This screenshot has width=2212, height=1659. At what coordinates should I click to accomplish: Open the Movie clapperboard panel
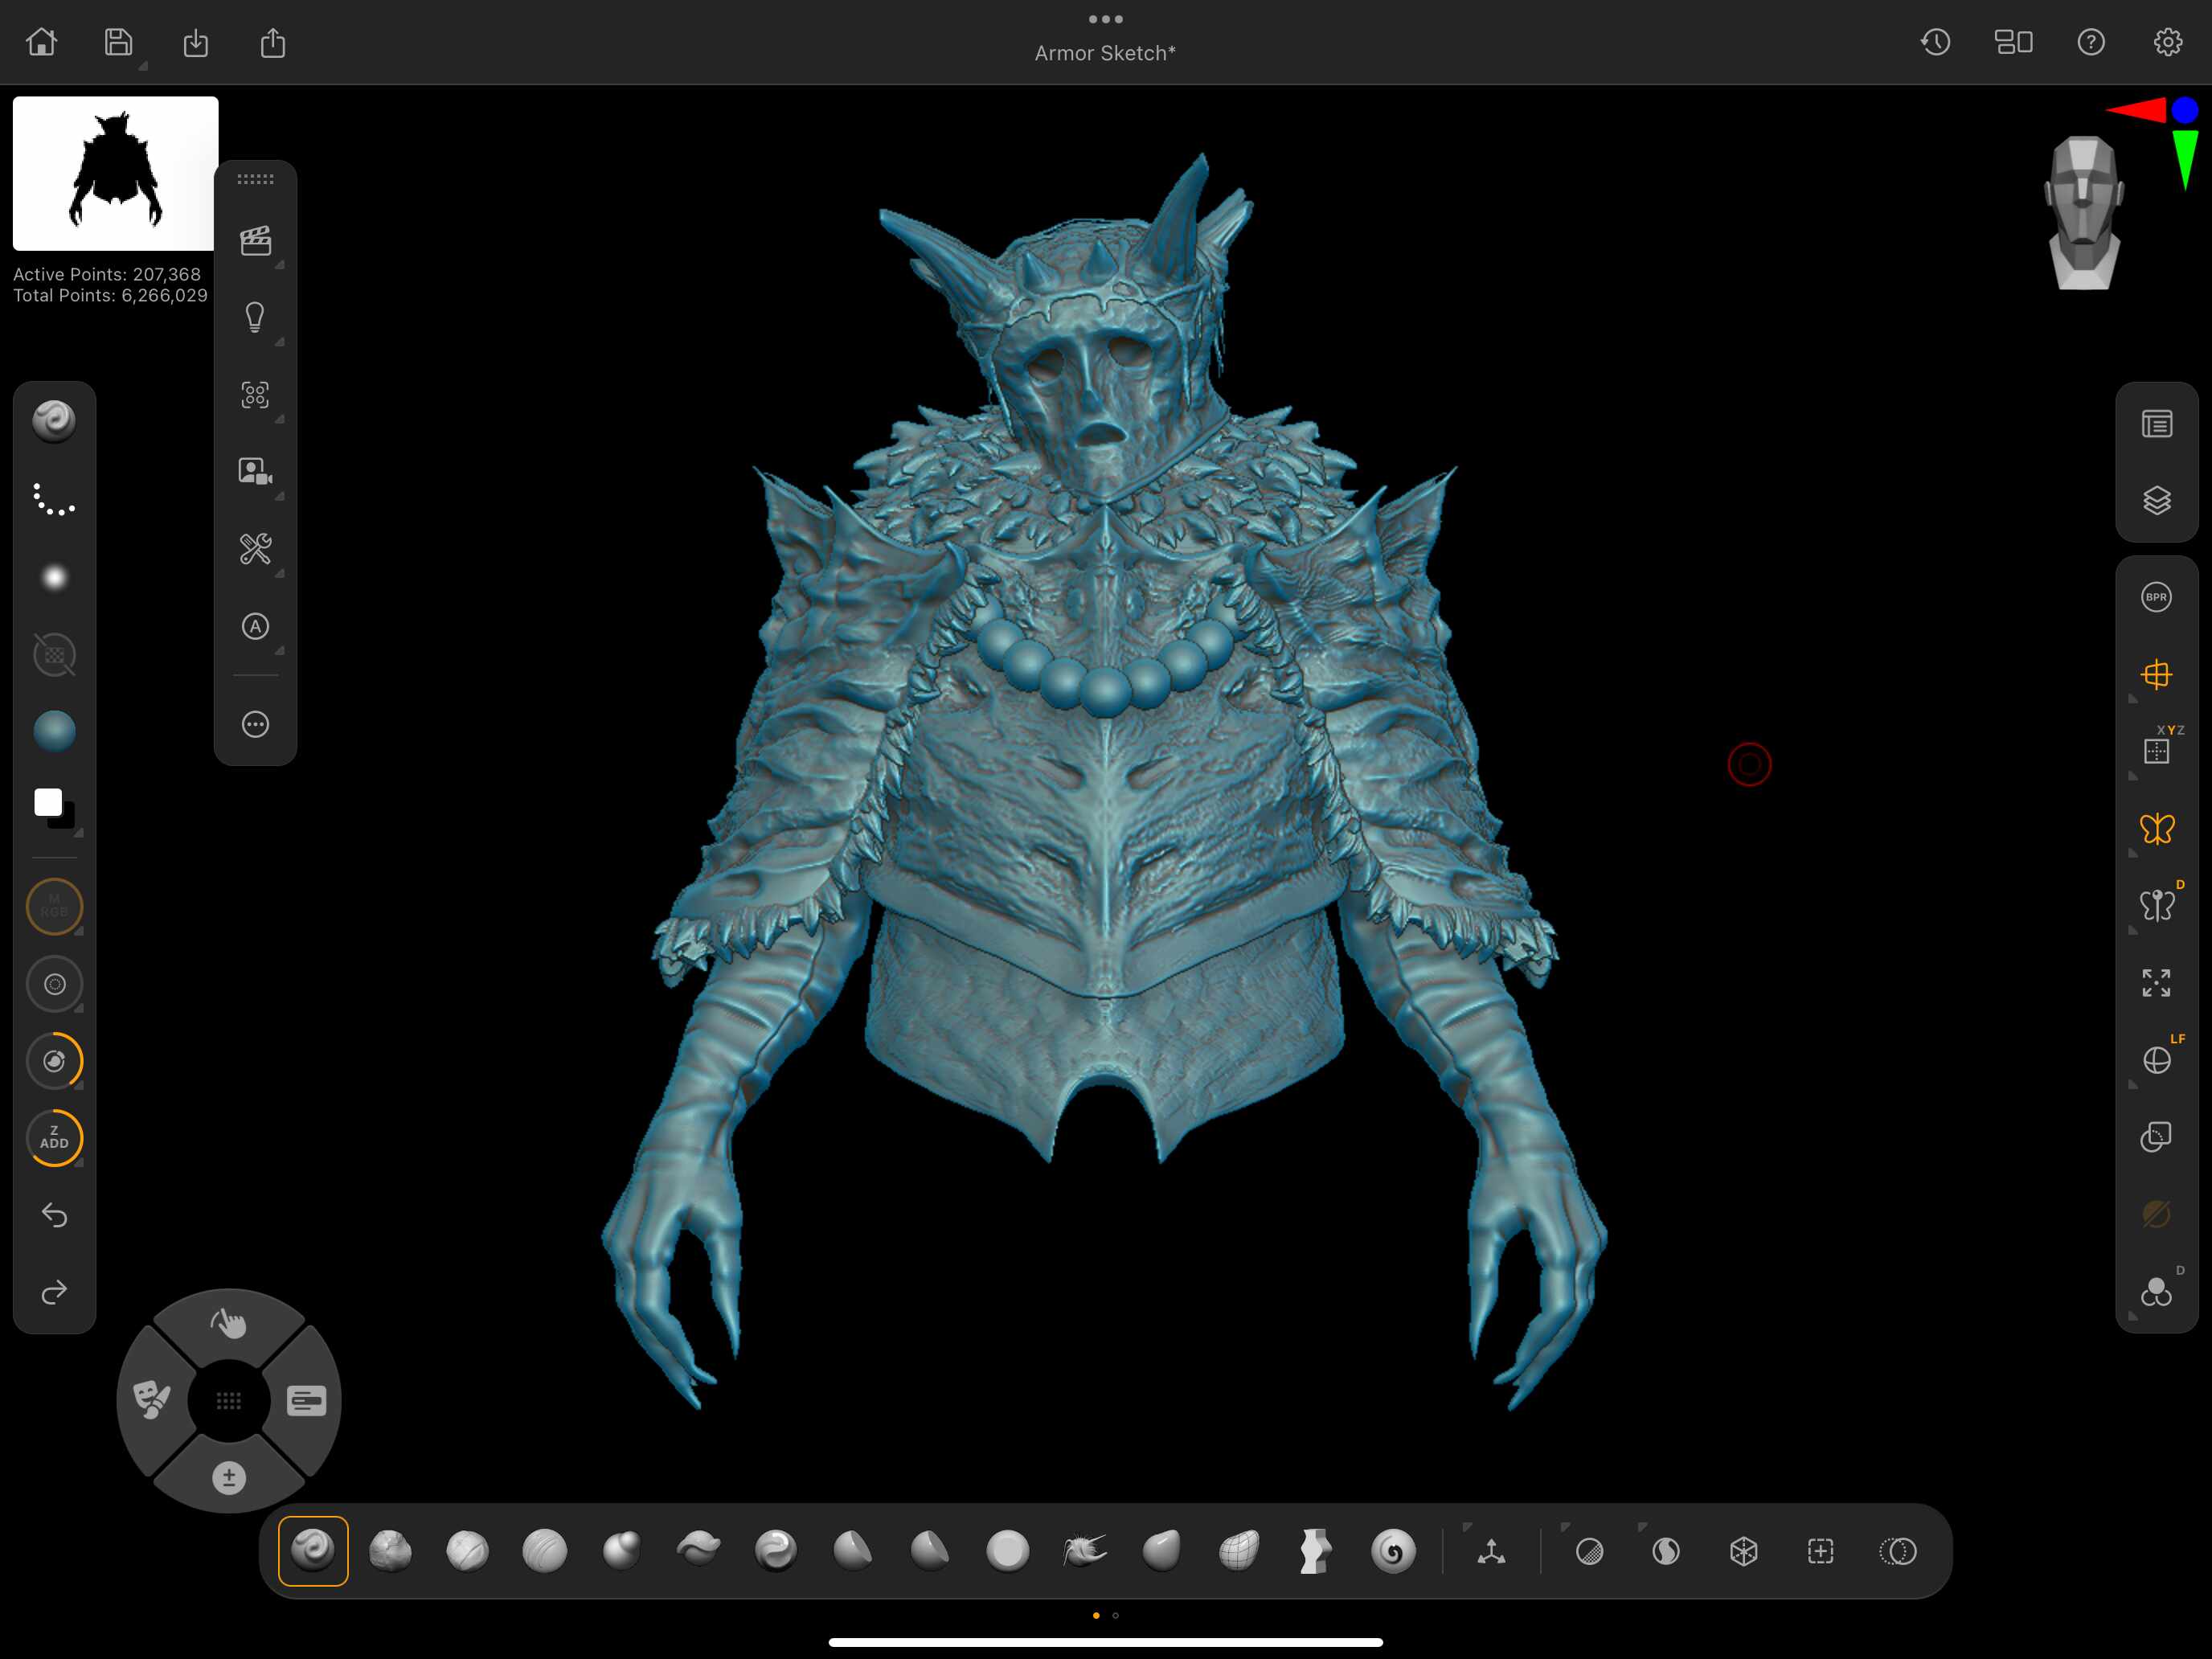click(255, 241)
